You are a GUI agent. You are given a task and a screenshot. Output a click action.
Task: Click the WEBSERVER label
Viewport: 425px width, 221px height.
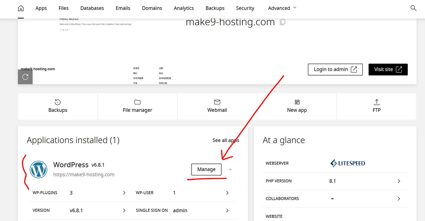[x=277, y=163]
